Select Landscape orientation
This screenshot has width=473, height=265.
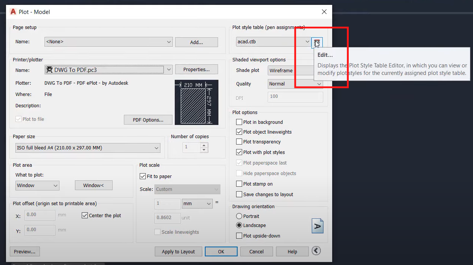tap(239, 225)
